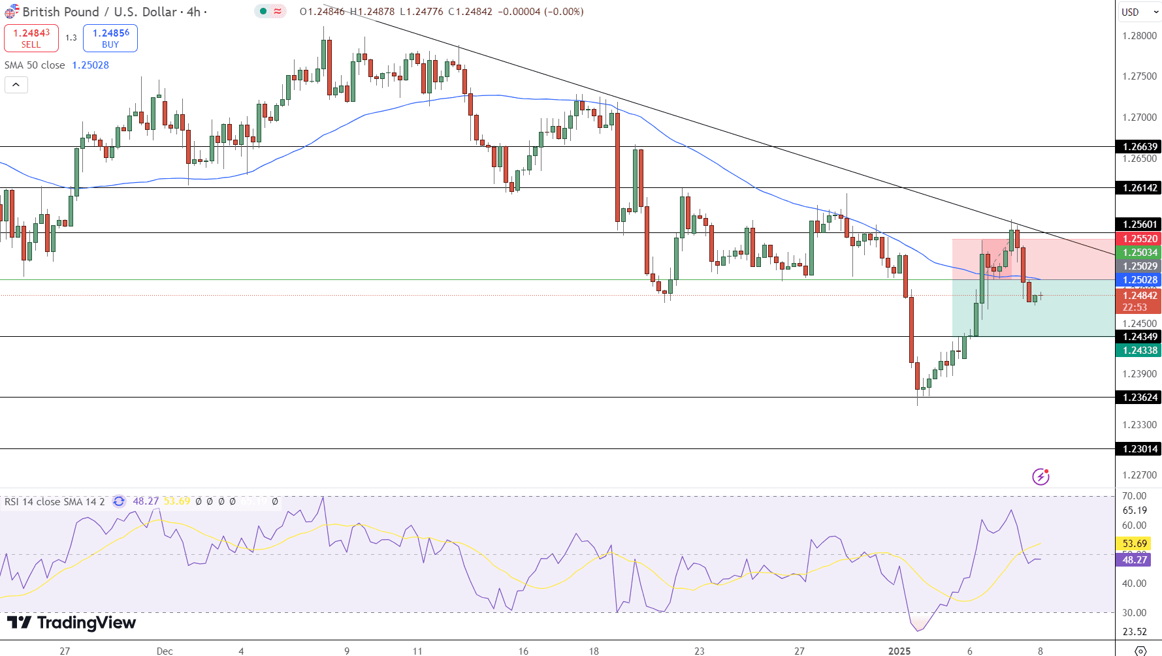Click the 1.25601 horizontal line price label
The height and width of the screenshot is (656, 1162).
[x=1140, y=224]
